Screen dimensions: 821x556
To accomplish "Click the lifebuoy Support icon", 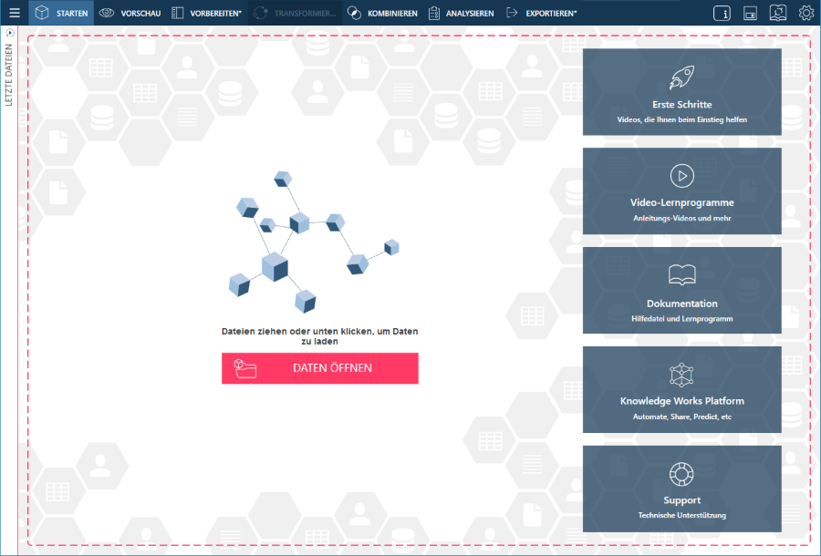I will click(x=682, y=474).
